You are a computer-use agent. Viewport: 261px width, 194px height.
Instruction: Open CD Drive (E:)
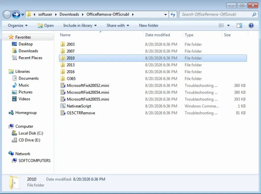pos(29,140)
